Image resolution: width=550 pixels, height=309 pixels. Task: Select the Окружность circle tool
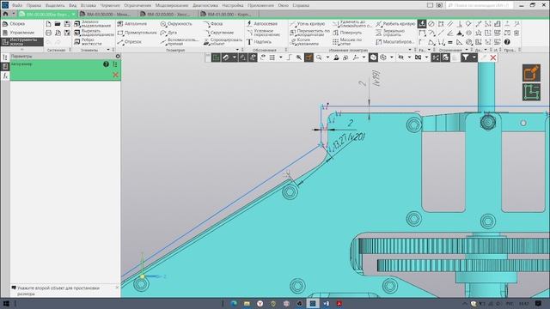click(x=176, y=24)
